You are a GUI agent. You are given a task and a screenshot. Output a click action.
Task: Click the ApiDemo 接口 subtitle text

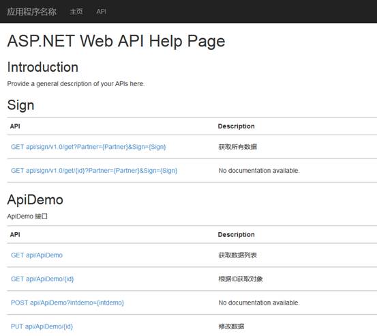coord(27,216)
